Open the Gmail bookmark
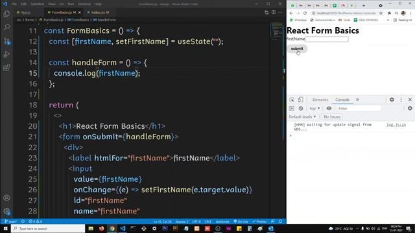The width and height of the screenshot is (415, 233). click(x=344, y=20)
